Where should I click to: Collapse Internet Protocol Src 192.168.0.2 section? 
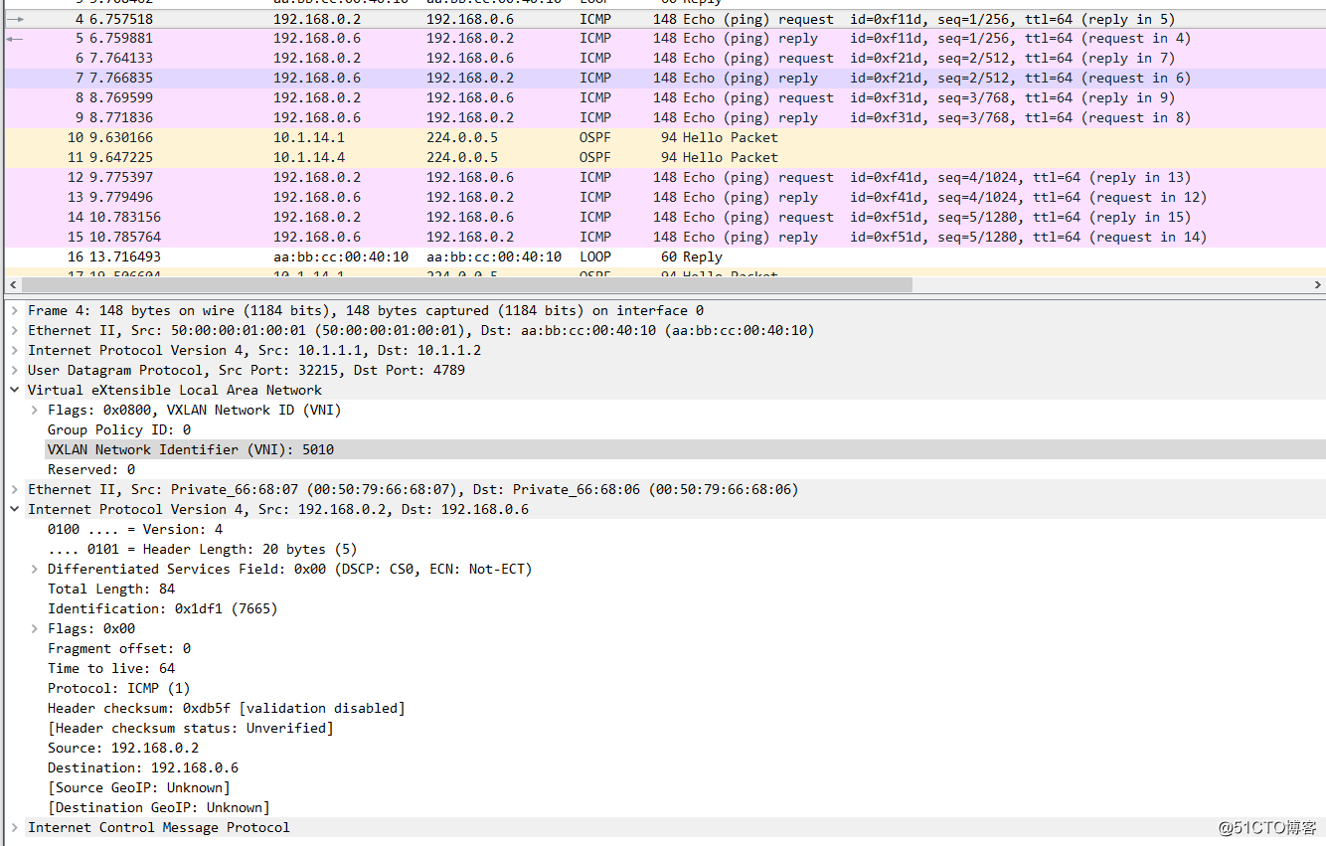(15, 509)
